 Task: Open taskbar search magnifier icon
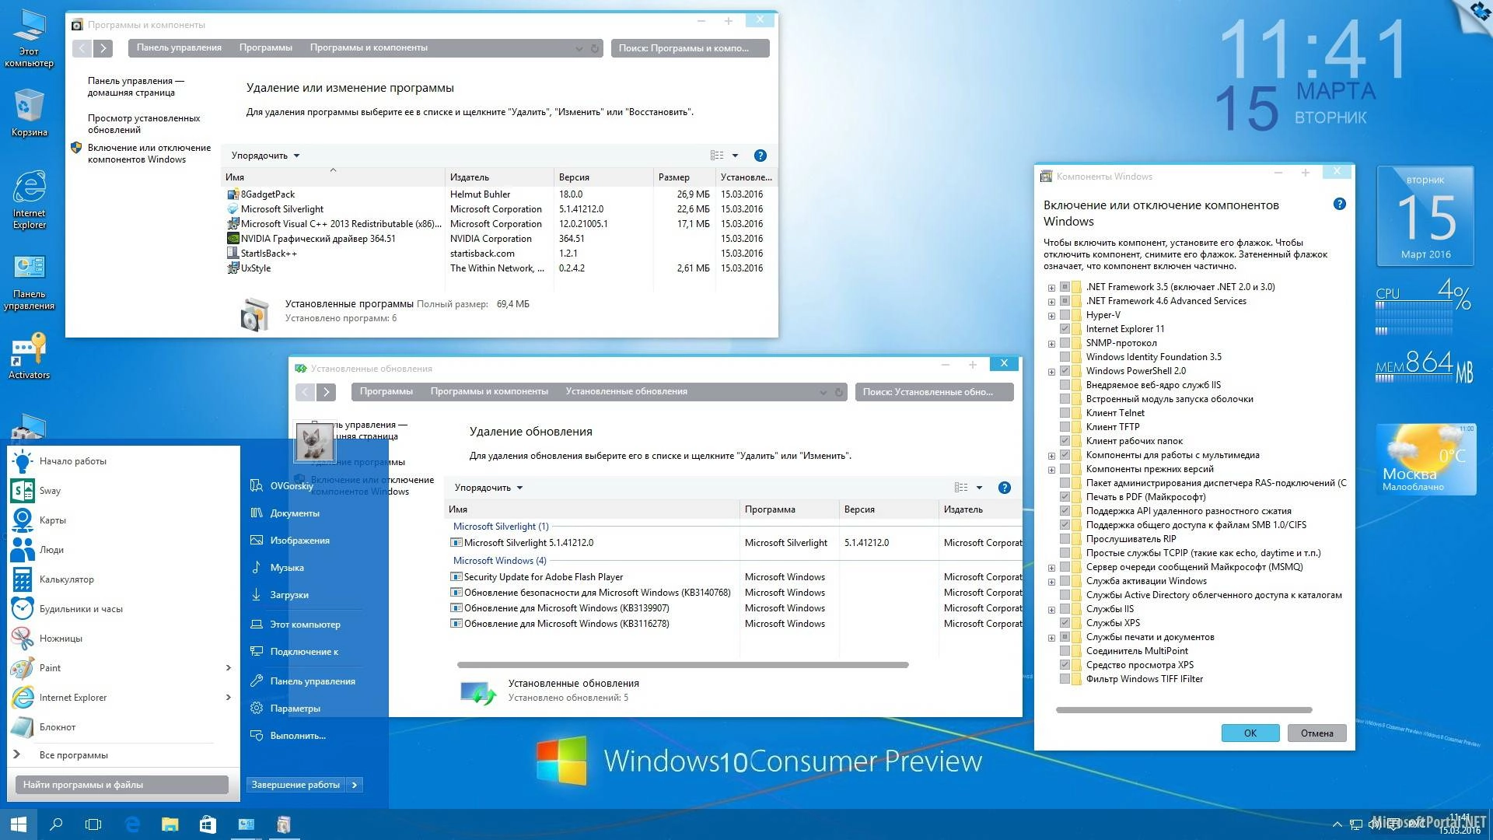click(56, 824)
